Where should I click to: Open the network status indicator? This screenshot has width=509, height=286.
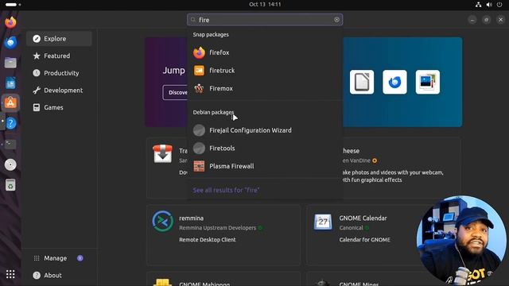[x=478, y=5]
